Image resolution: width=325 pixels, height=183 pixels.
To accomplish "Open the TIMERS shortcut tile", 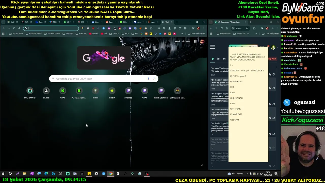I will tap(46, 93).
